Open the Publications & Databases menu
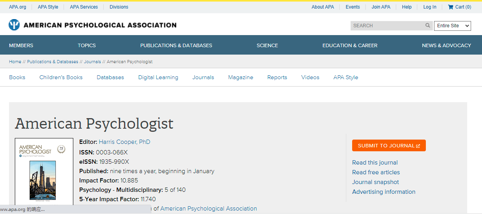 coord(176,45)
